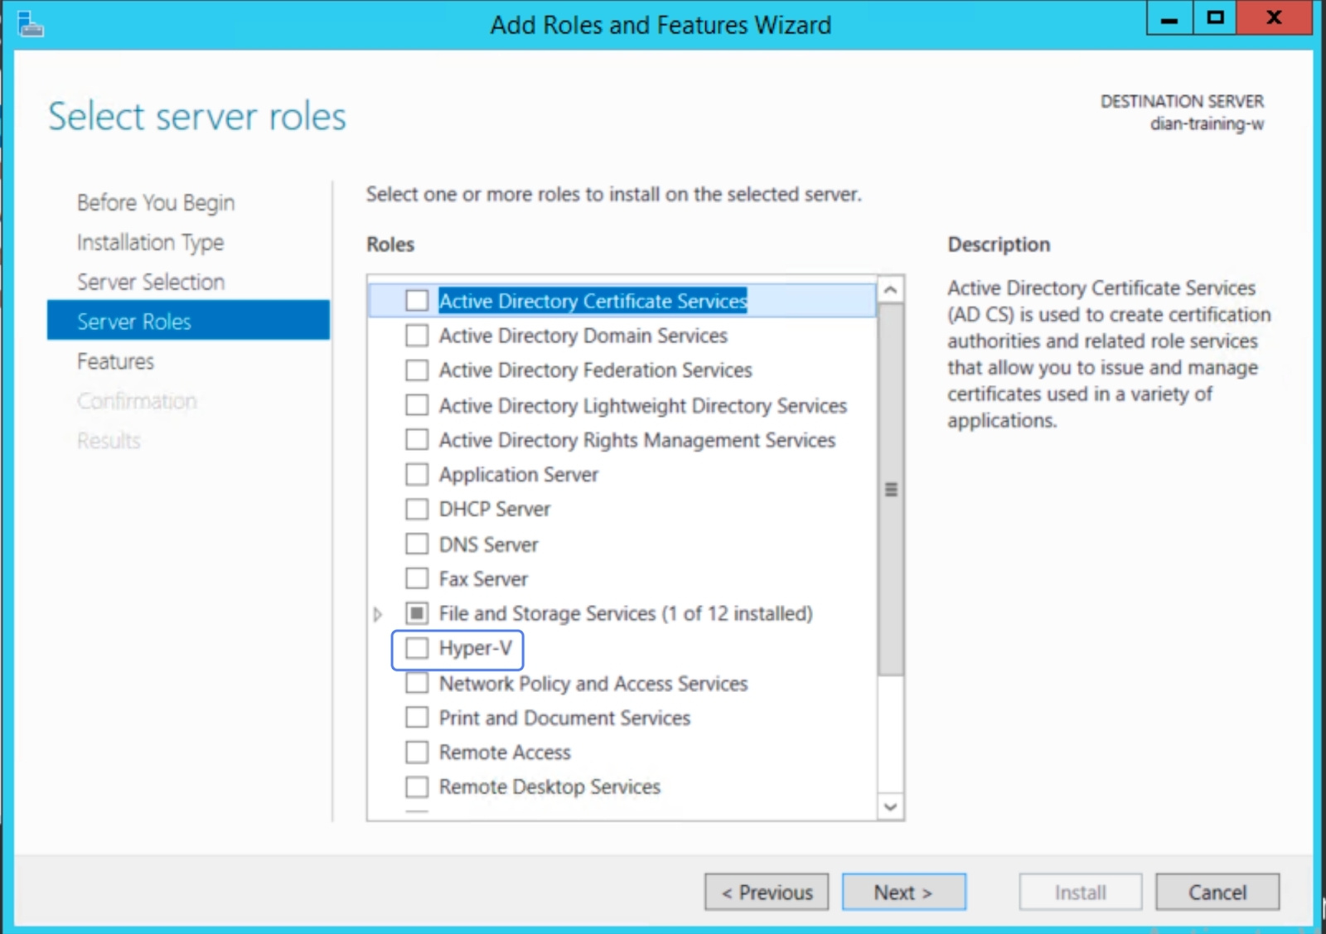Viewport: 1326px width, 934px height.
Task: Select Print and Document Services entry
Action: pyautogui.click(x=564, y=718)
